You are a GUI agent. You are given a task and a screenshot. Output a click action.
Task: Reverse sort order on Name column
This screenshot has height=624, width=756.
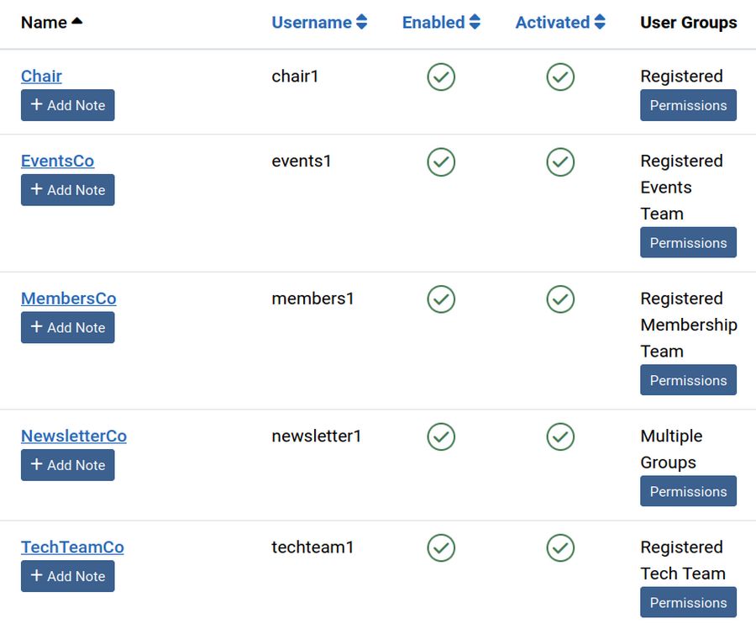point(51,23)
